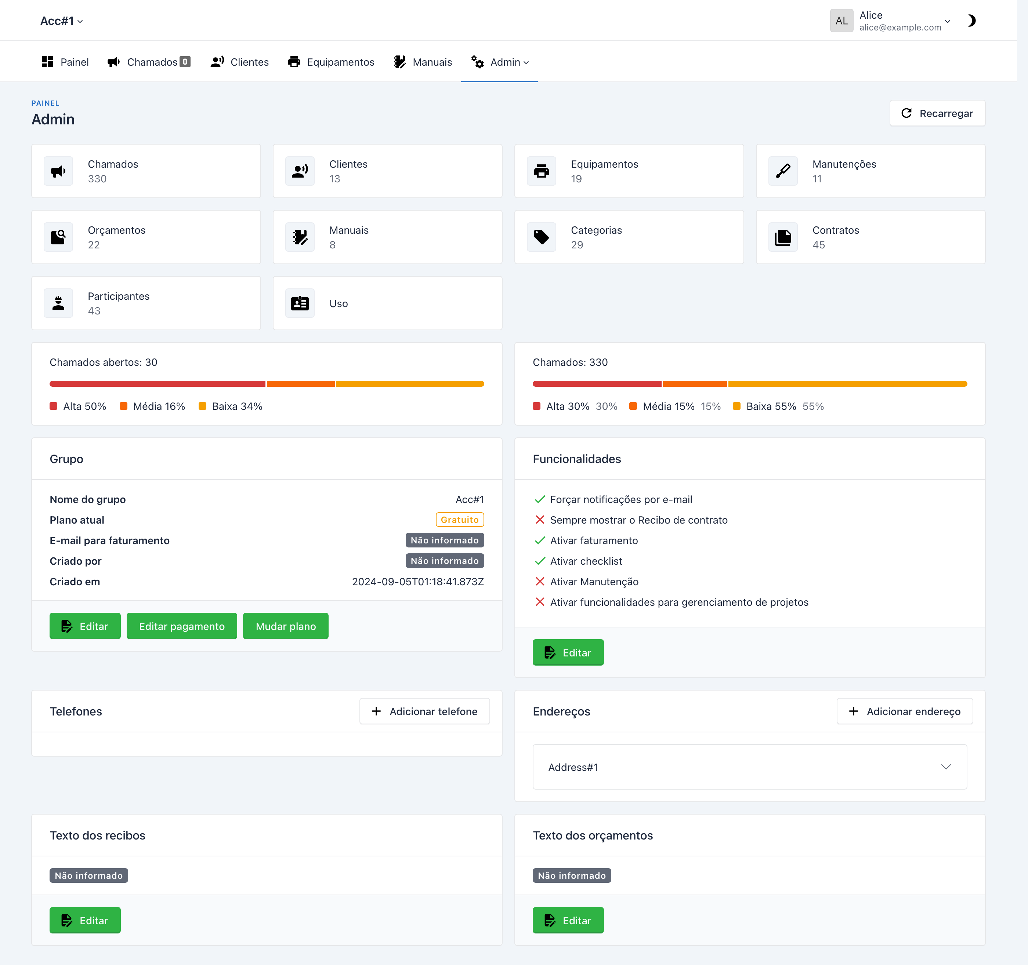This screenshot has height=965, width=1028.
Task: Click the Alta 50% red legend swatch
Action: point(53,406)
